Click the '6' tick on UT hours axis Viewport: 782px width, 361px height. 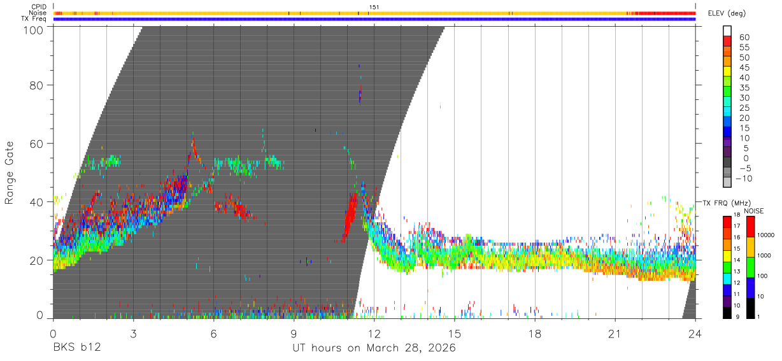point(213,333)
